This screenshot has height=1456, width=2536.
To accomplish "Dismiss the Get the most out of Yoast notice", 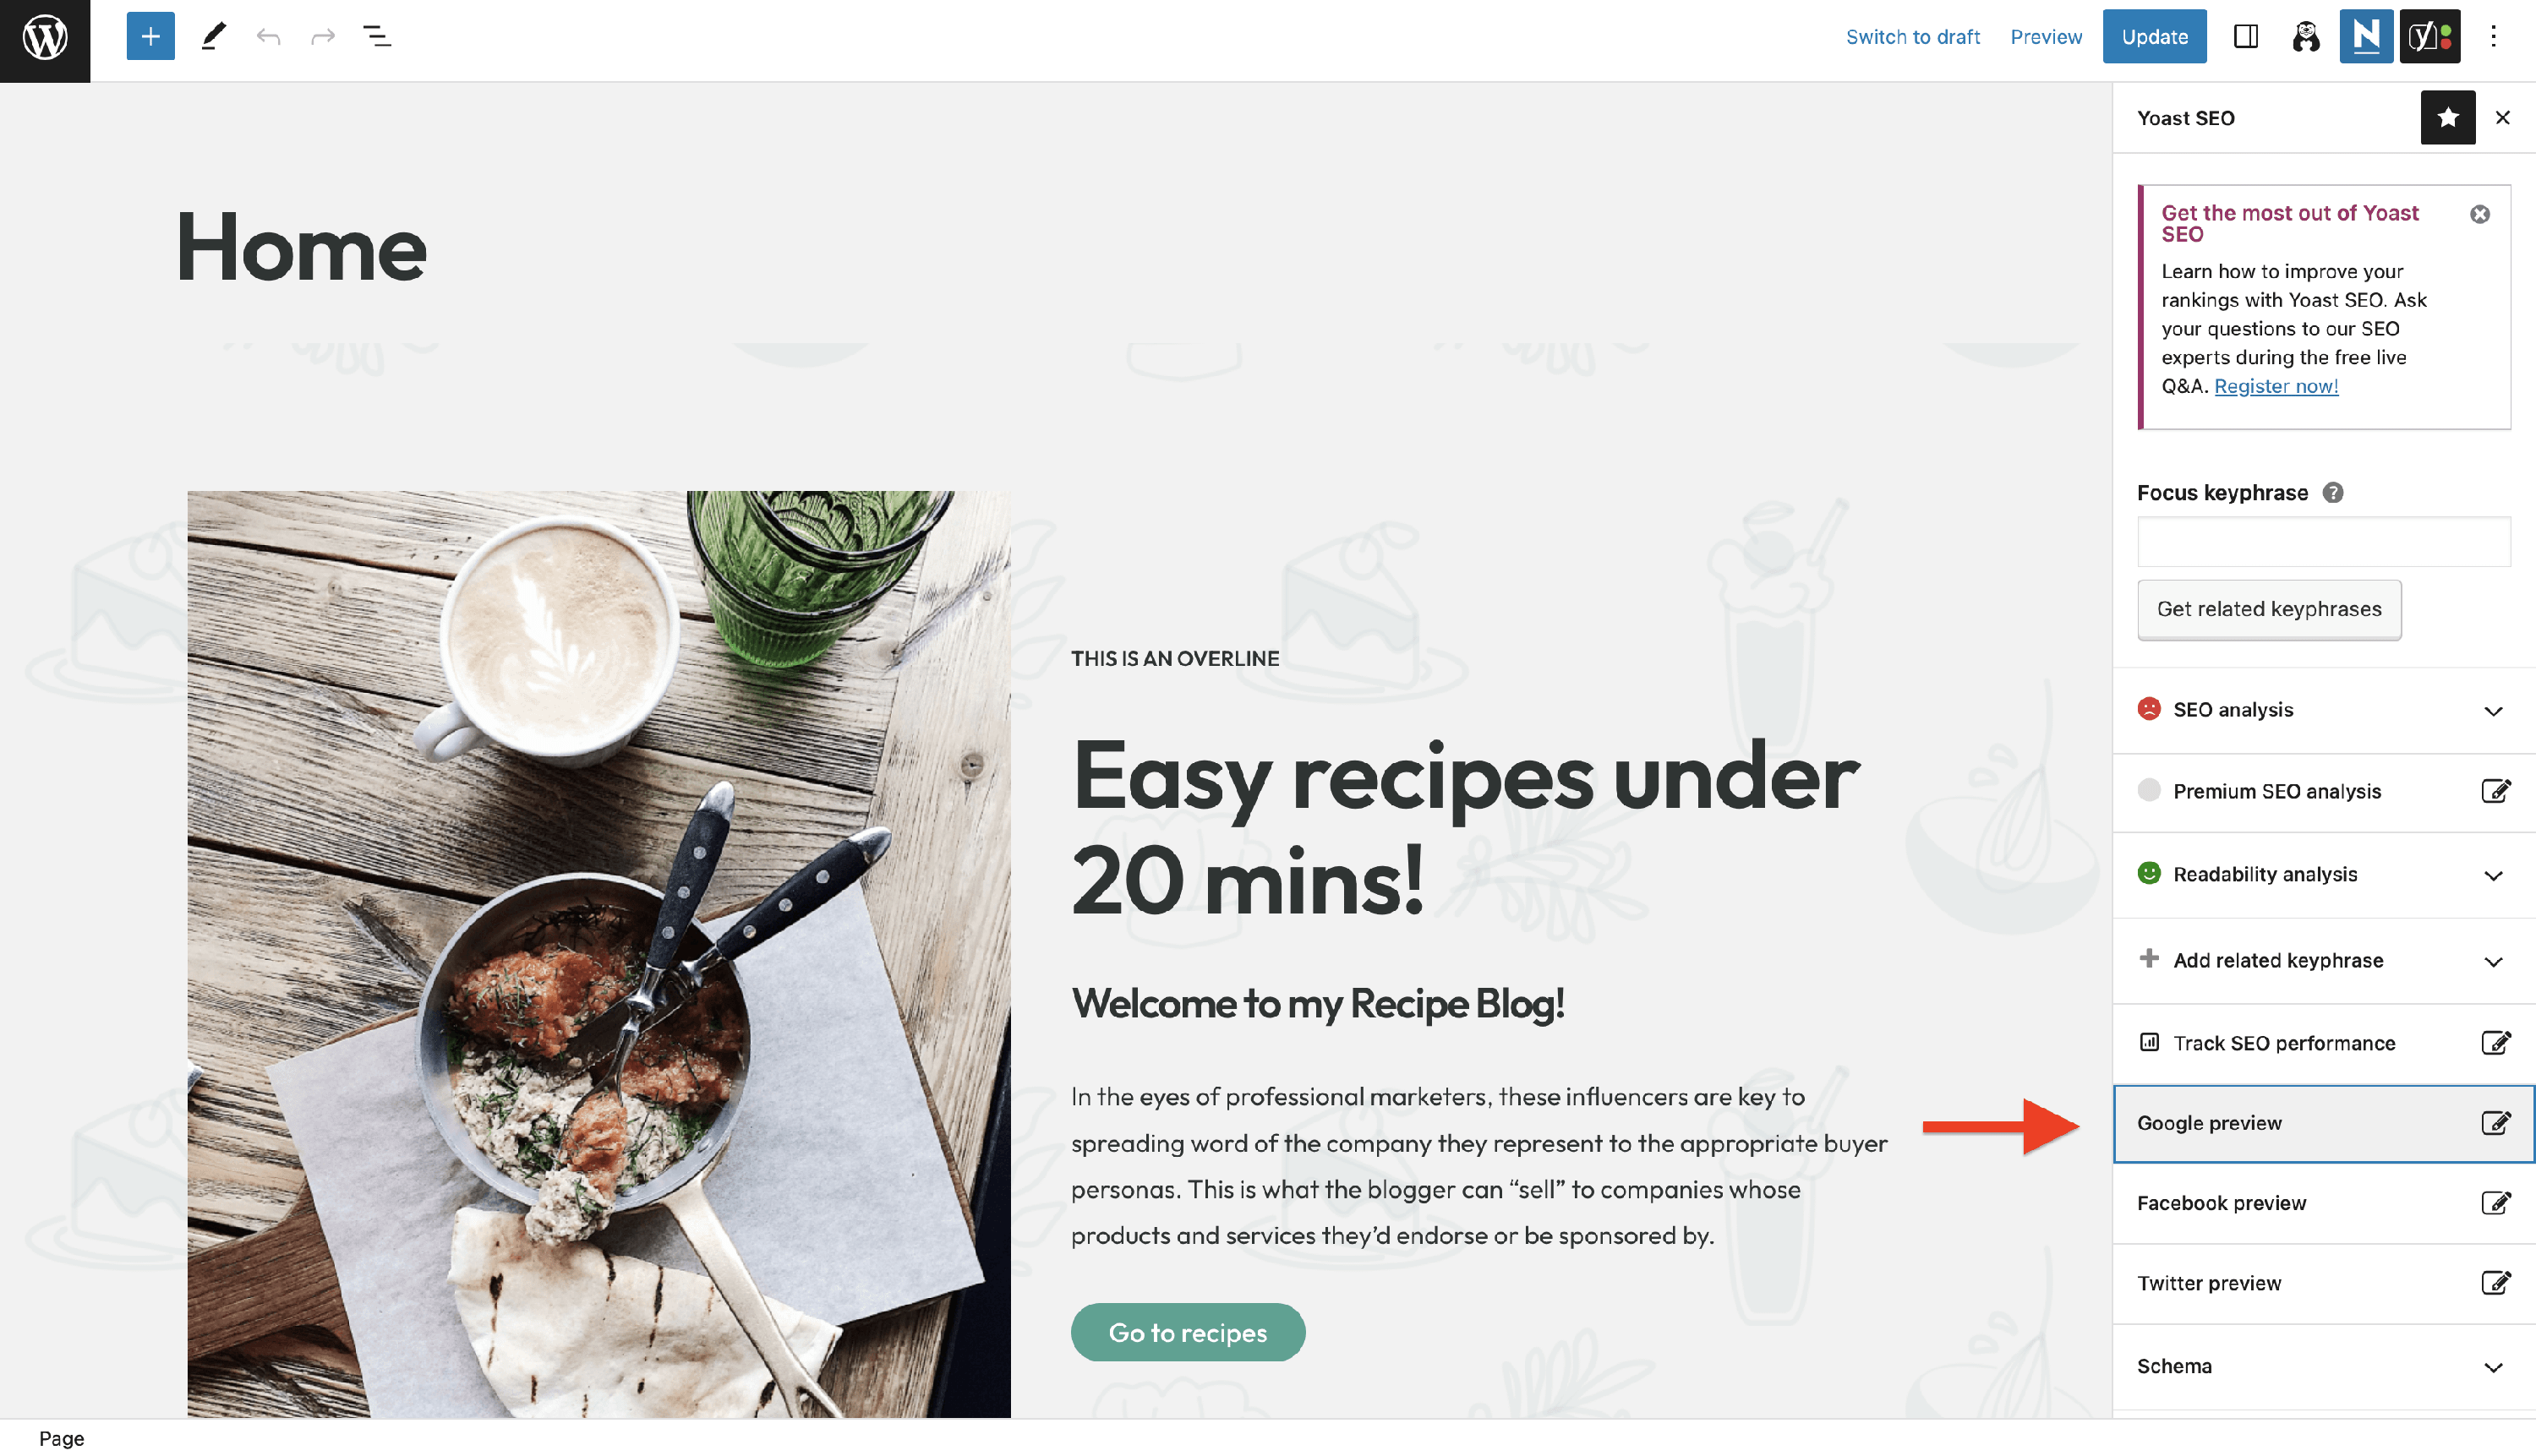I will click(x=2479, y=214).
